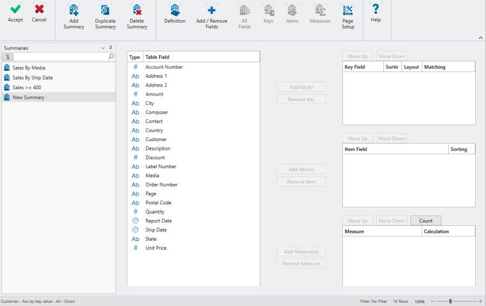Screen dimensions: 486x306
Task: Click the Add Summary toolbar icon
Action: (x=73, y=10)
